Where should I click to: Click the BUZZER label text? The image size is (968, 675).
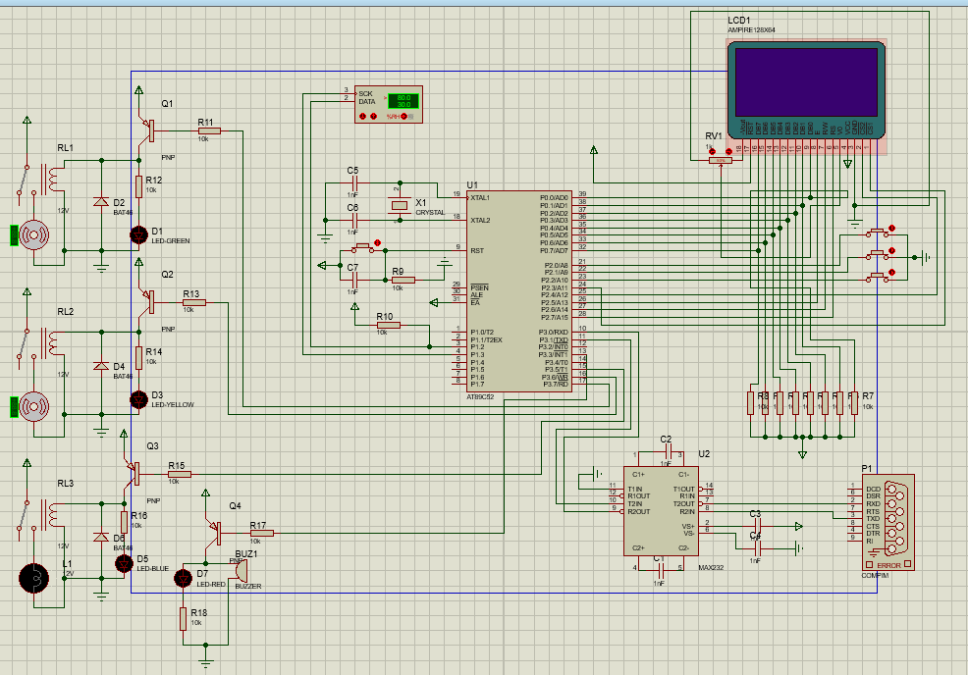pyautogui.click(x=248, y=586)
